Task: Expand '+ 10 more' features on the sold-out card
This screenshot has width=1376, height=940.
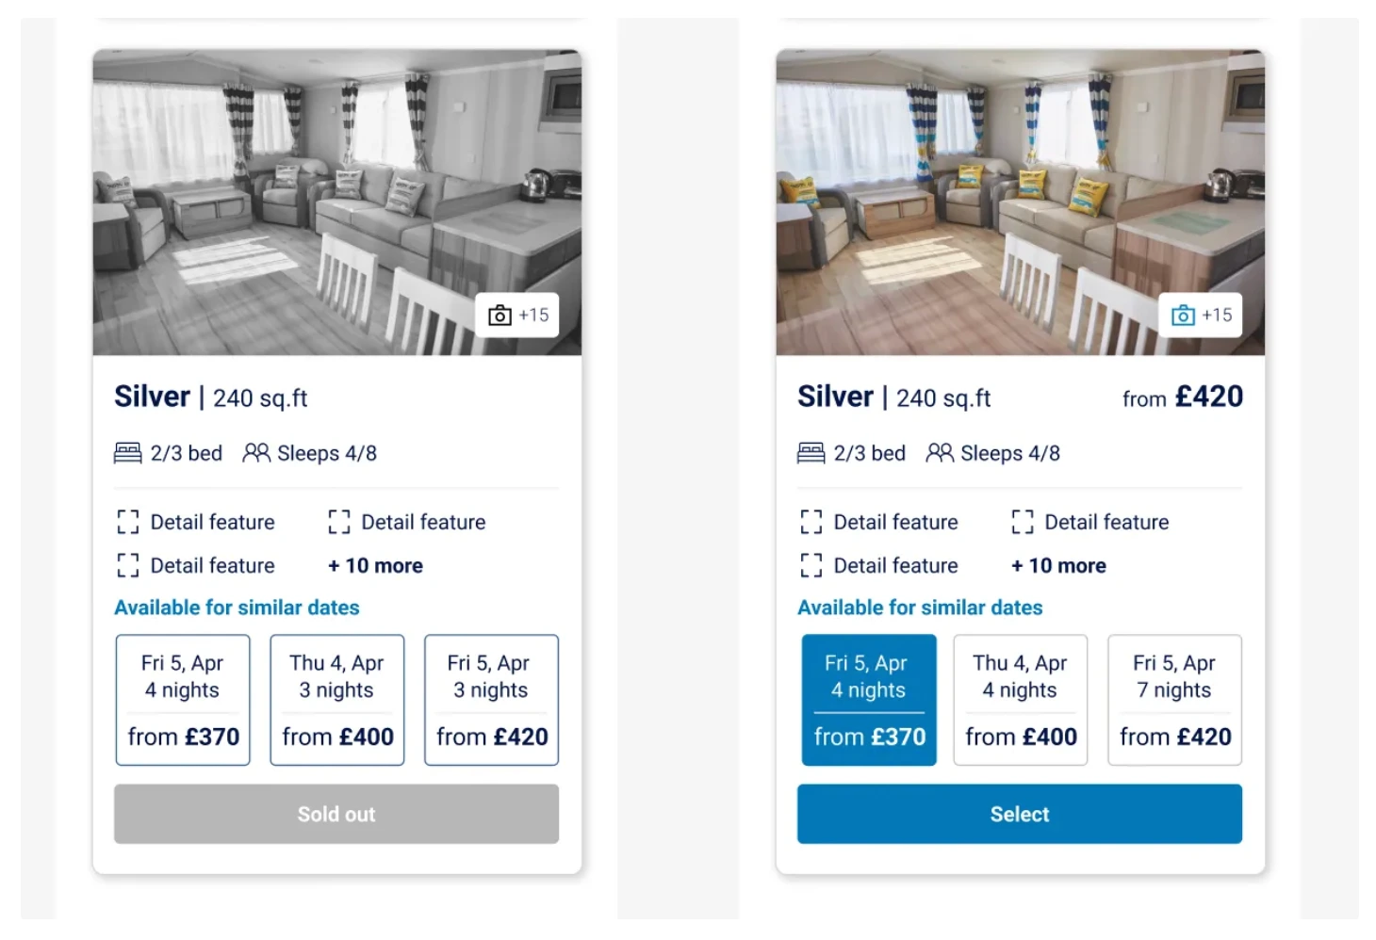Action: click(375, 566)
